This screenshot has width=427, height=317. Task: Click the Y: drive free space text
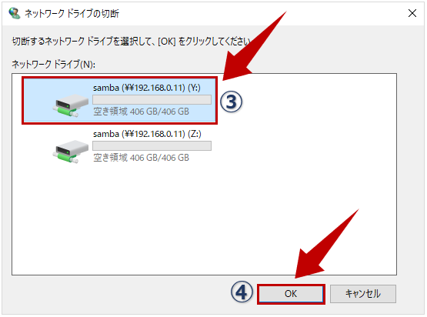pos(141,112)
